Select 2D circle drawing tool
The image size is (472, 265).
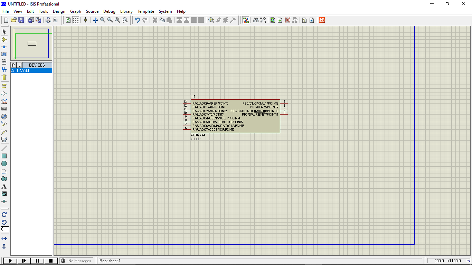[x=4, y=164]
